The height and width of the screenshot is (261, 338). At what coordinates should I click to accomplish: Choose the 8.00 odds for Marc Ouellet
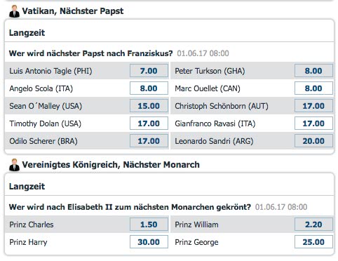pos(313,88)
